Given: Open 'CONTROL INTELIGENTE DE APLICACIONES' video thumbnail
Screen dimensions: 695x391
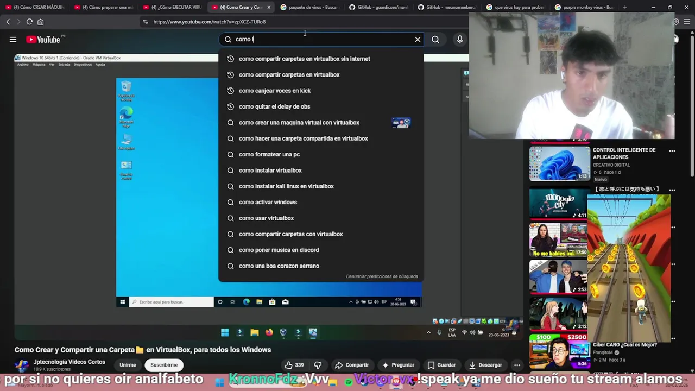Looking at the screenshot, I should (x=559, y=163).
